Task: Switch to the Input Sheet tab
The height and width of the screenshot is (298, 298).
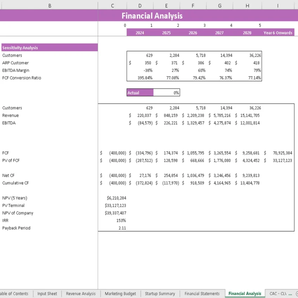Action: [x=47, y=293]
